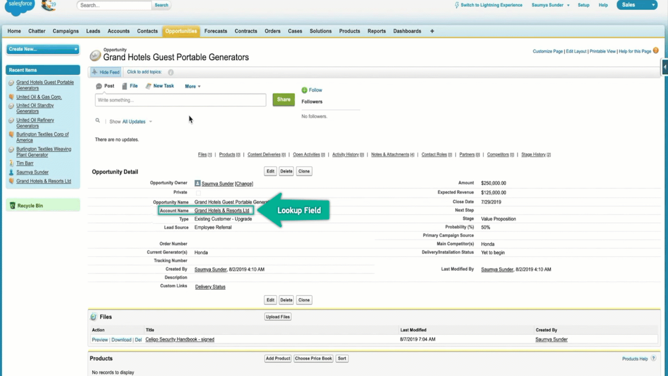This screenshot has height=376, width=668.
Task: Select the Opportunities tab
Action: [x=181, y=31]
